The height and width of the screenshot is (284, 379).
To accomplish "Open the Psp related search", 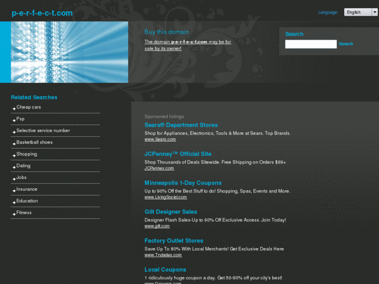I will point(20,119).
